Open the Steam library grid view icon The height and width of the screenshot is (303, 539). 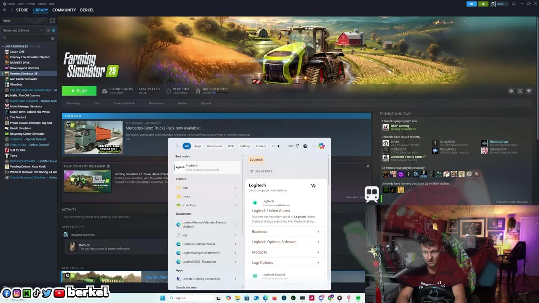coord(53,21)
